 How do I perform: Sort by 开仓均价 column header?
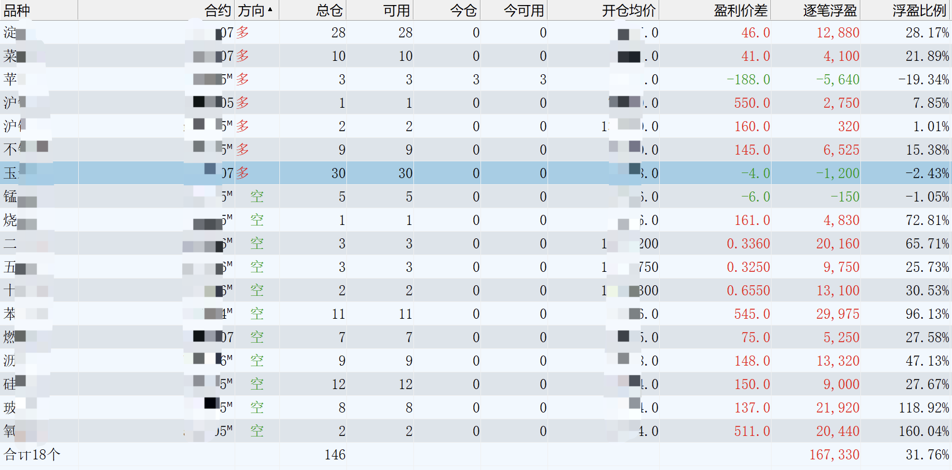tap(629, 11)
